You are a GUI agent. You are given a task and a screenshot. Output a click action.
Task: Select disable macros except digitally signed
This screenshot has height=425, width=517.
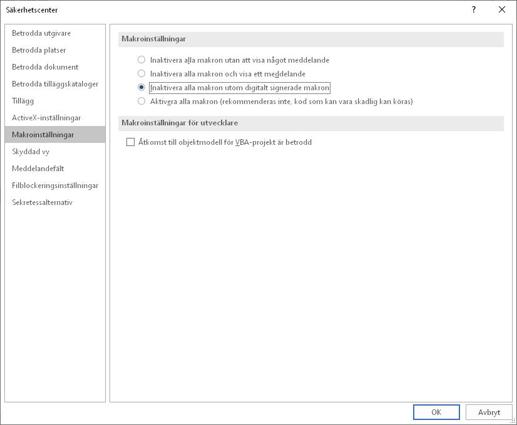tap(141, 88)
